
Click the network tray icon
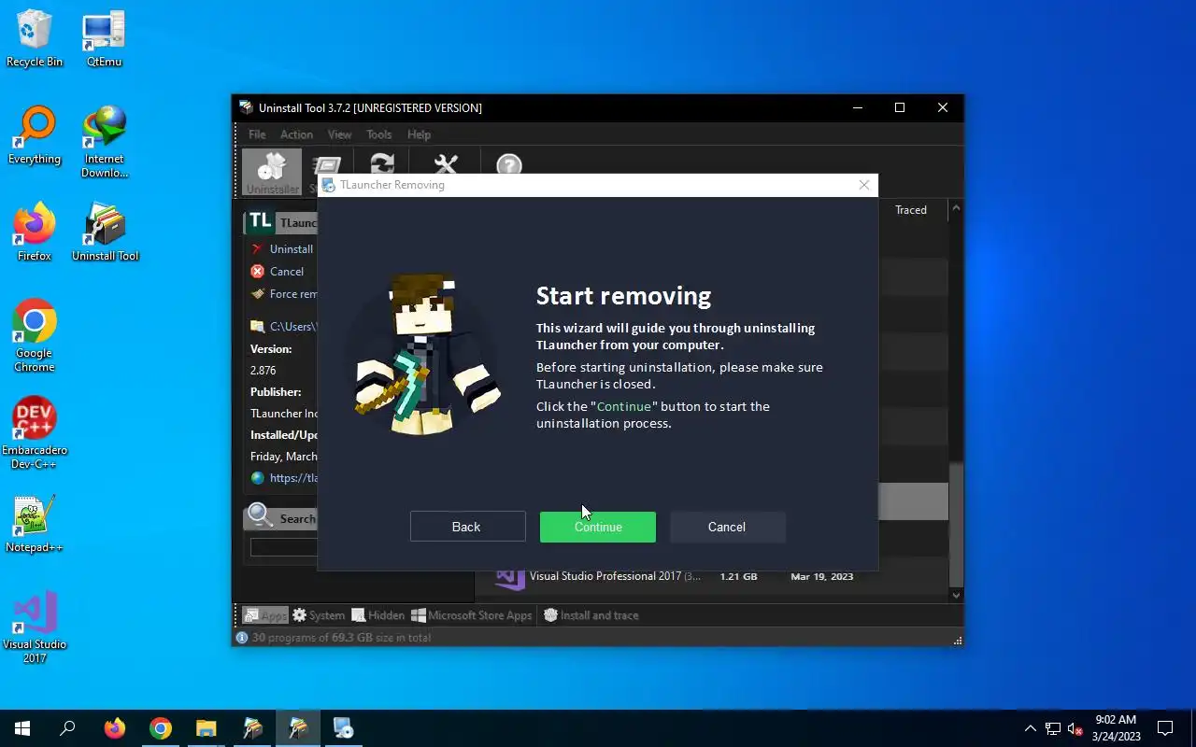tap(1053, 728)
